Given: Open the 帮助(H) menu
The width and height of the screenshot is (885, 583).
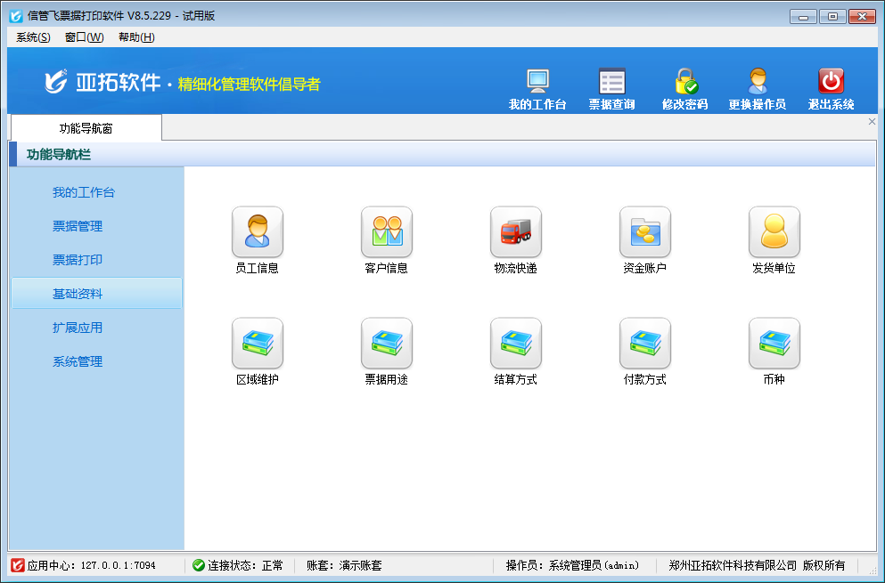Looking at the screenshot, I should point(136,37).
